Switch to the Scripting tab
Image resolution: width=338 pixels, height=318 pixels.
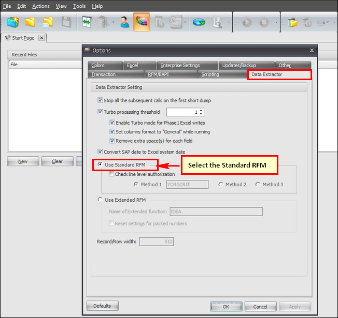pyautogui.click(x=210, y=74)
